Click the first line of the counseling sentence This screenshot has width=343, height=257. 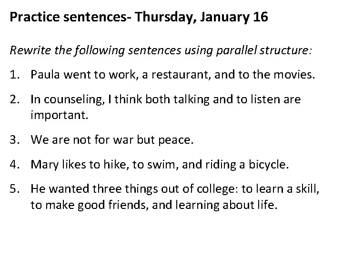172,99
